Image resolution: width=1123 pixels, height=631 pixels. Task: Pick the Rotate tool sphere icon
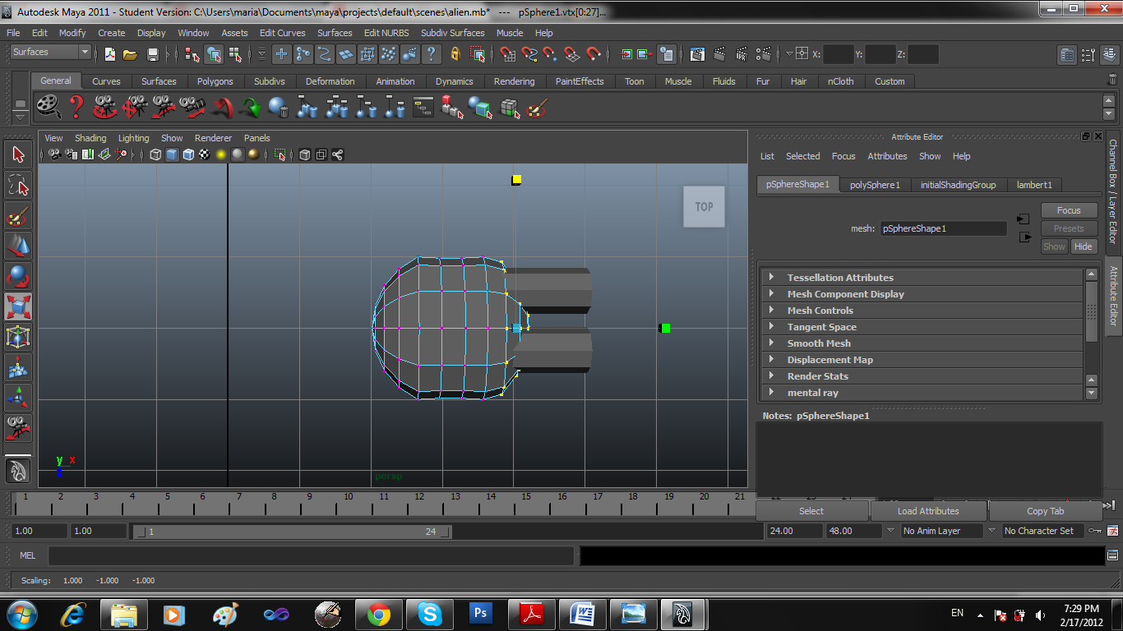[x=18, y=276]
